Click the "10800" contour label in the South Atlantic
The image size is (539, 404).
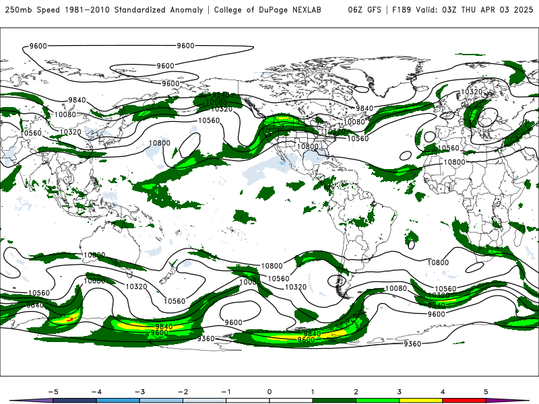coord(438,263)
